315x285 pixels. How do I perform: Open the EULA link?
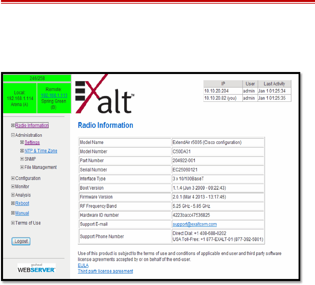coord(83,265)
